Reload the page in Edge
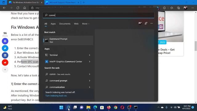Screen dimensions: 197x111 click(x=18, y=8)
